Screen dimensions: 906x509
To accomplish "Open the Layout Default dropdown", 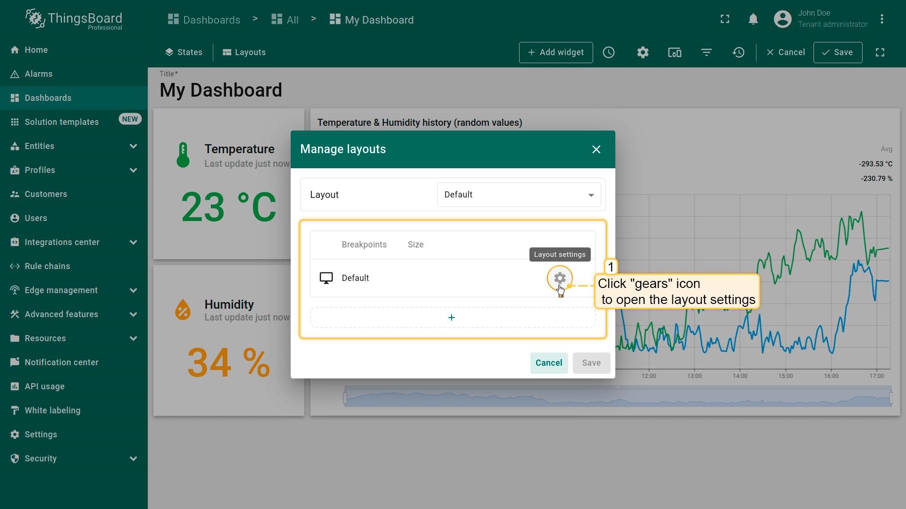I will pos(519,195).
